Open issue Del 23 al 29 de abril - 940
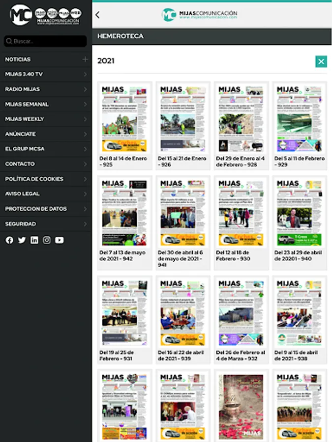The width and height of the screenshot is (332, 442). [x=300, y=222]
